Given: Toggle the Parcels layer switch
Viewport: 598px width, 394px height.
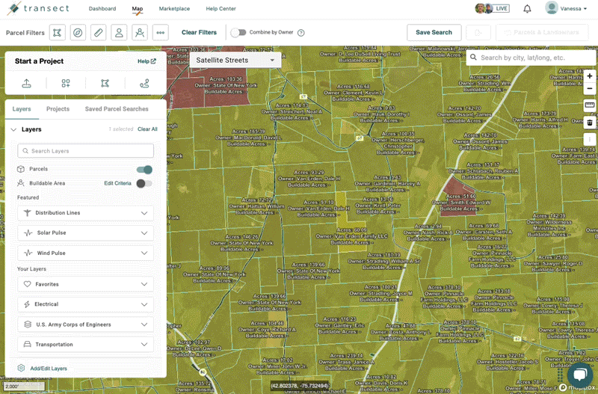Looking at the screenshot, I should pos(144,170).
